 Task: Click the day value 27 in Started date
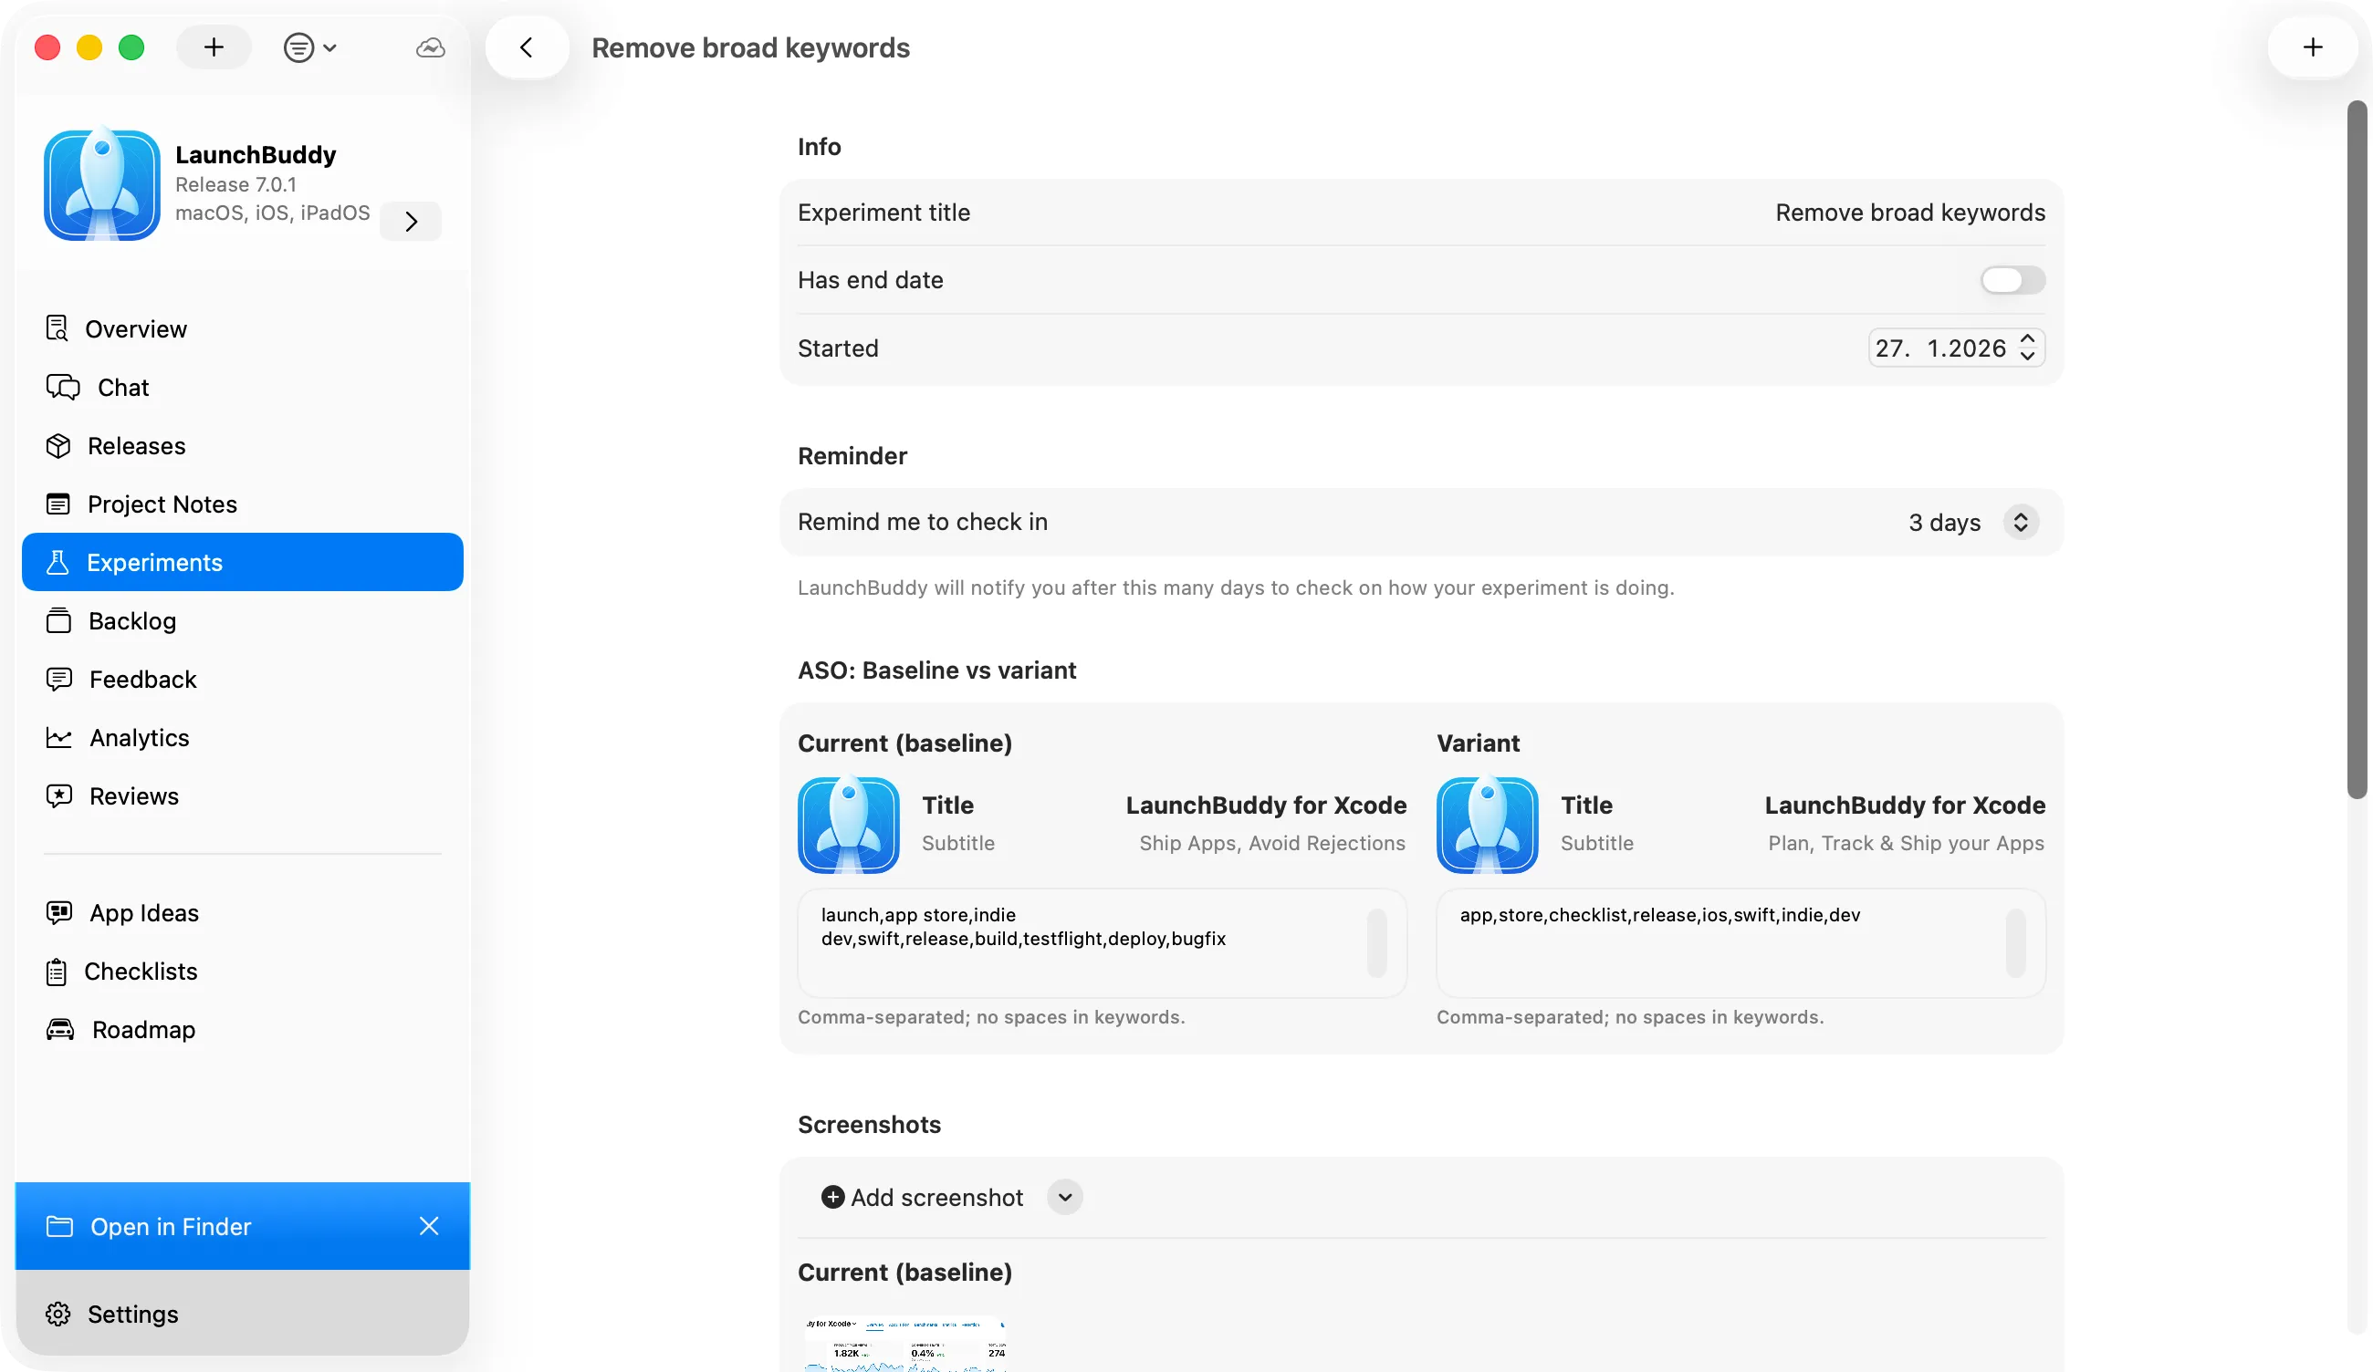click(x=1891, y=348)
